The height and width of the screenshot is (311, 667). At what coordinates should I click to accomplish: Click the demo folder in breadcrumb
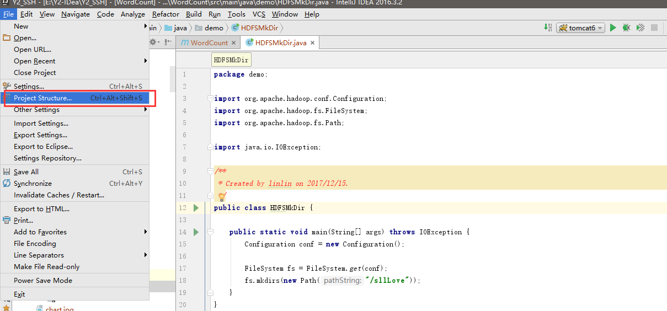[214, 28]
